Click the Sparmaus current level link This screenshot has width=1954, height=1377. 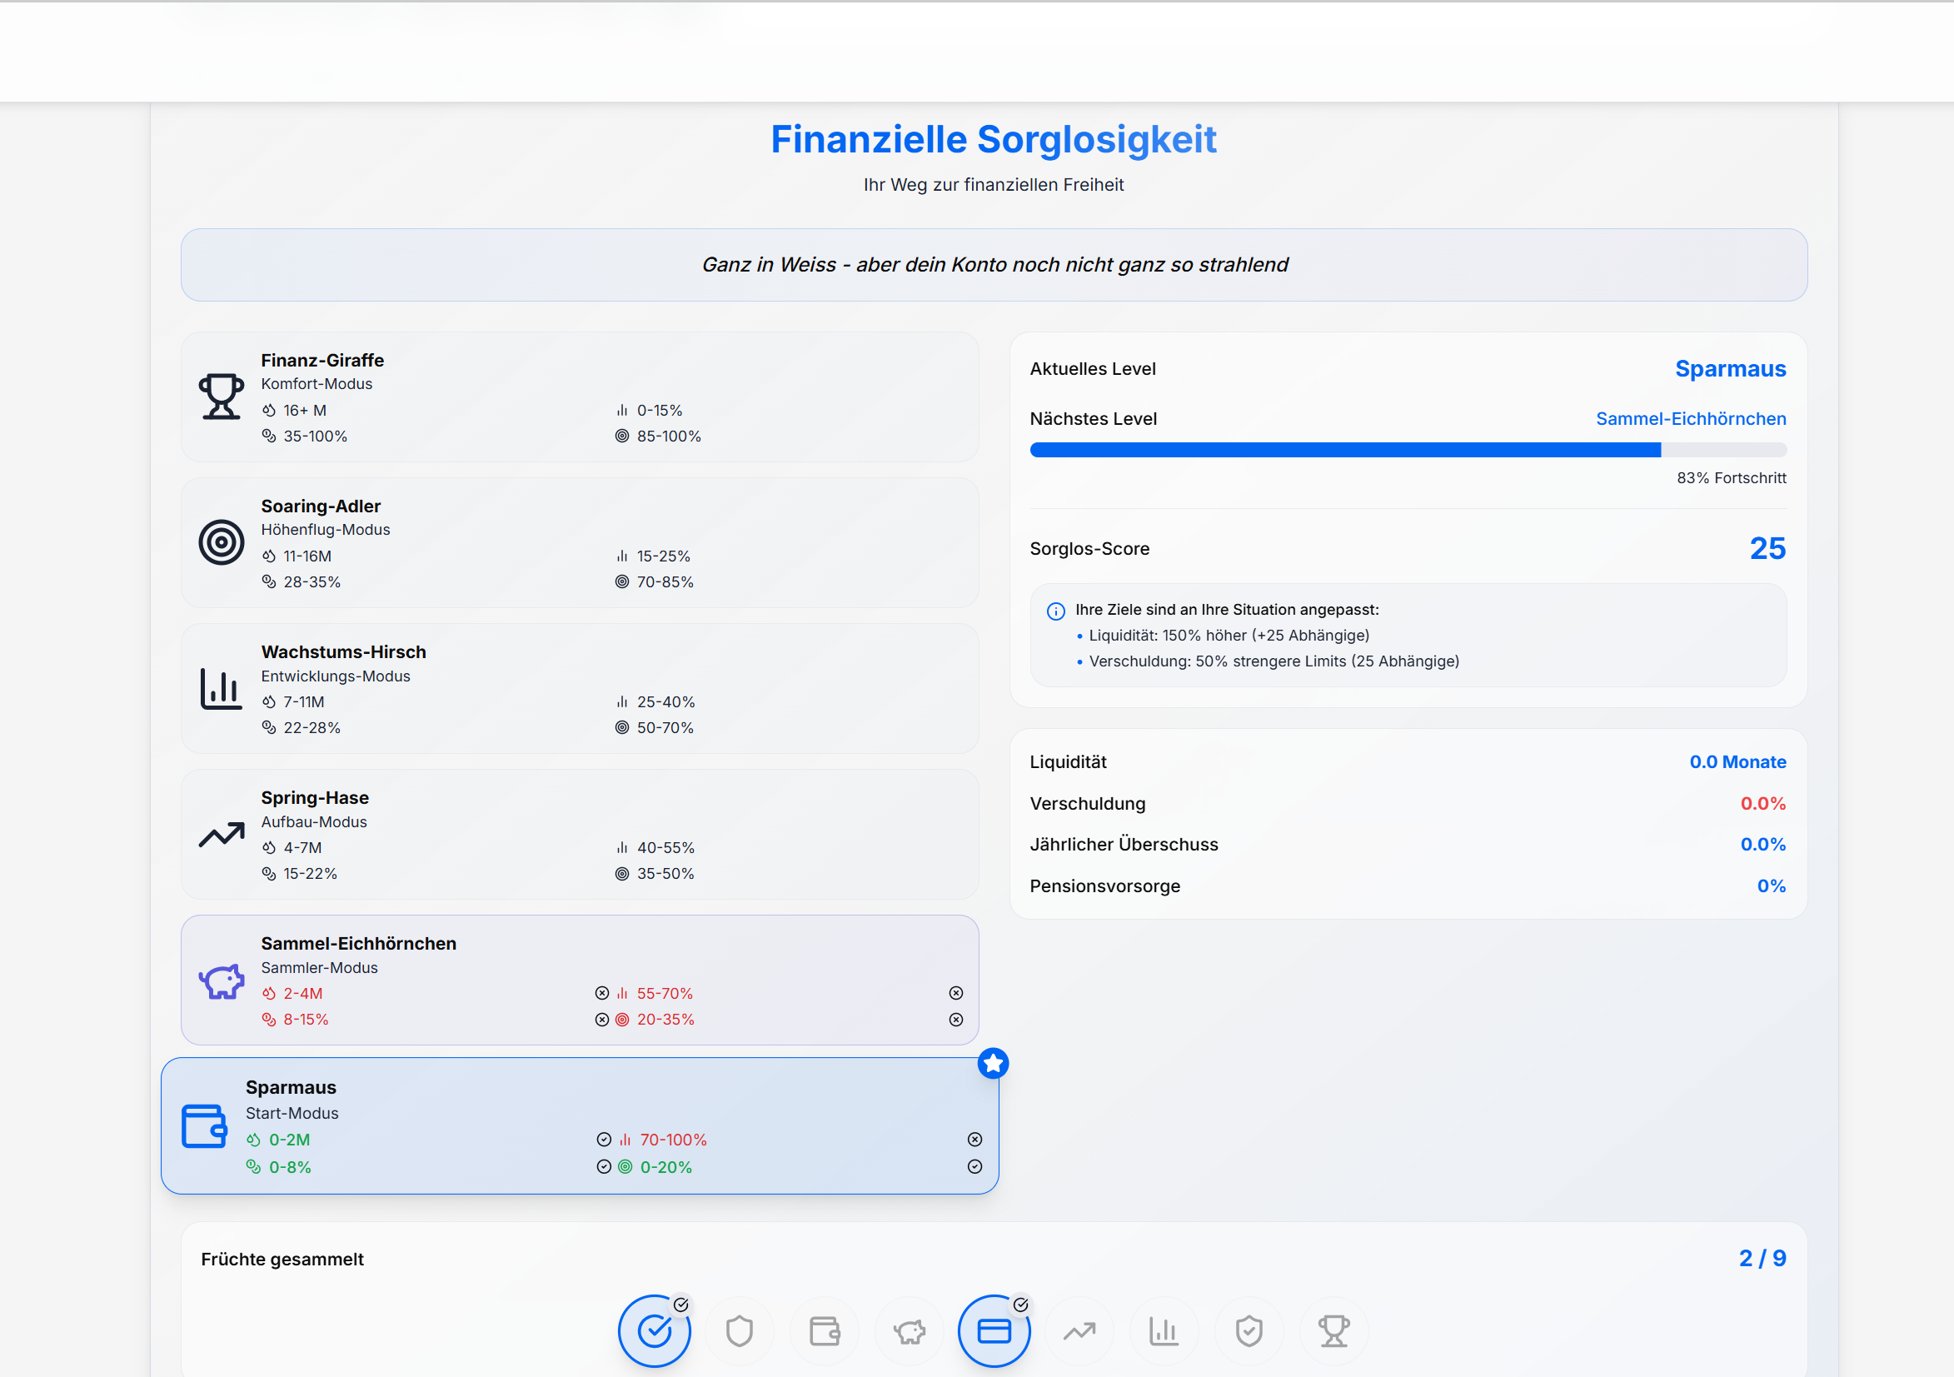pos(1729,368)
